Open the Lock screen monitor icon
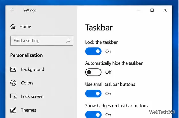The height and width of the screenshot is (118, 179). tap(13, 96)
